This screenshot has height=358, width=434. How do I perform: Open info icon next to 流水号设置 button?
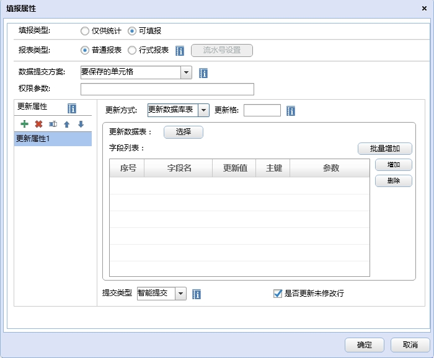(180, 51)
